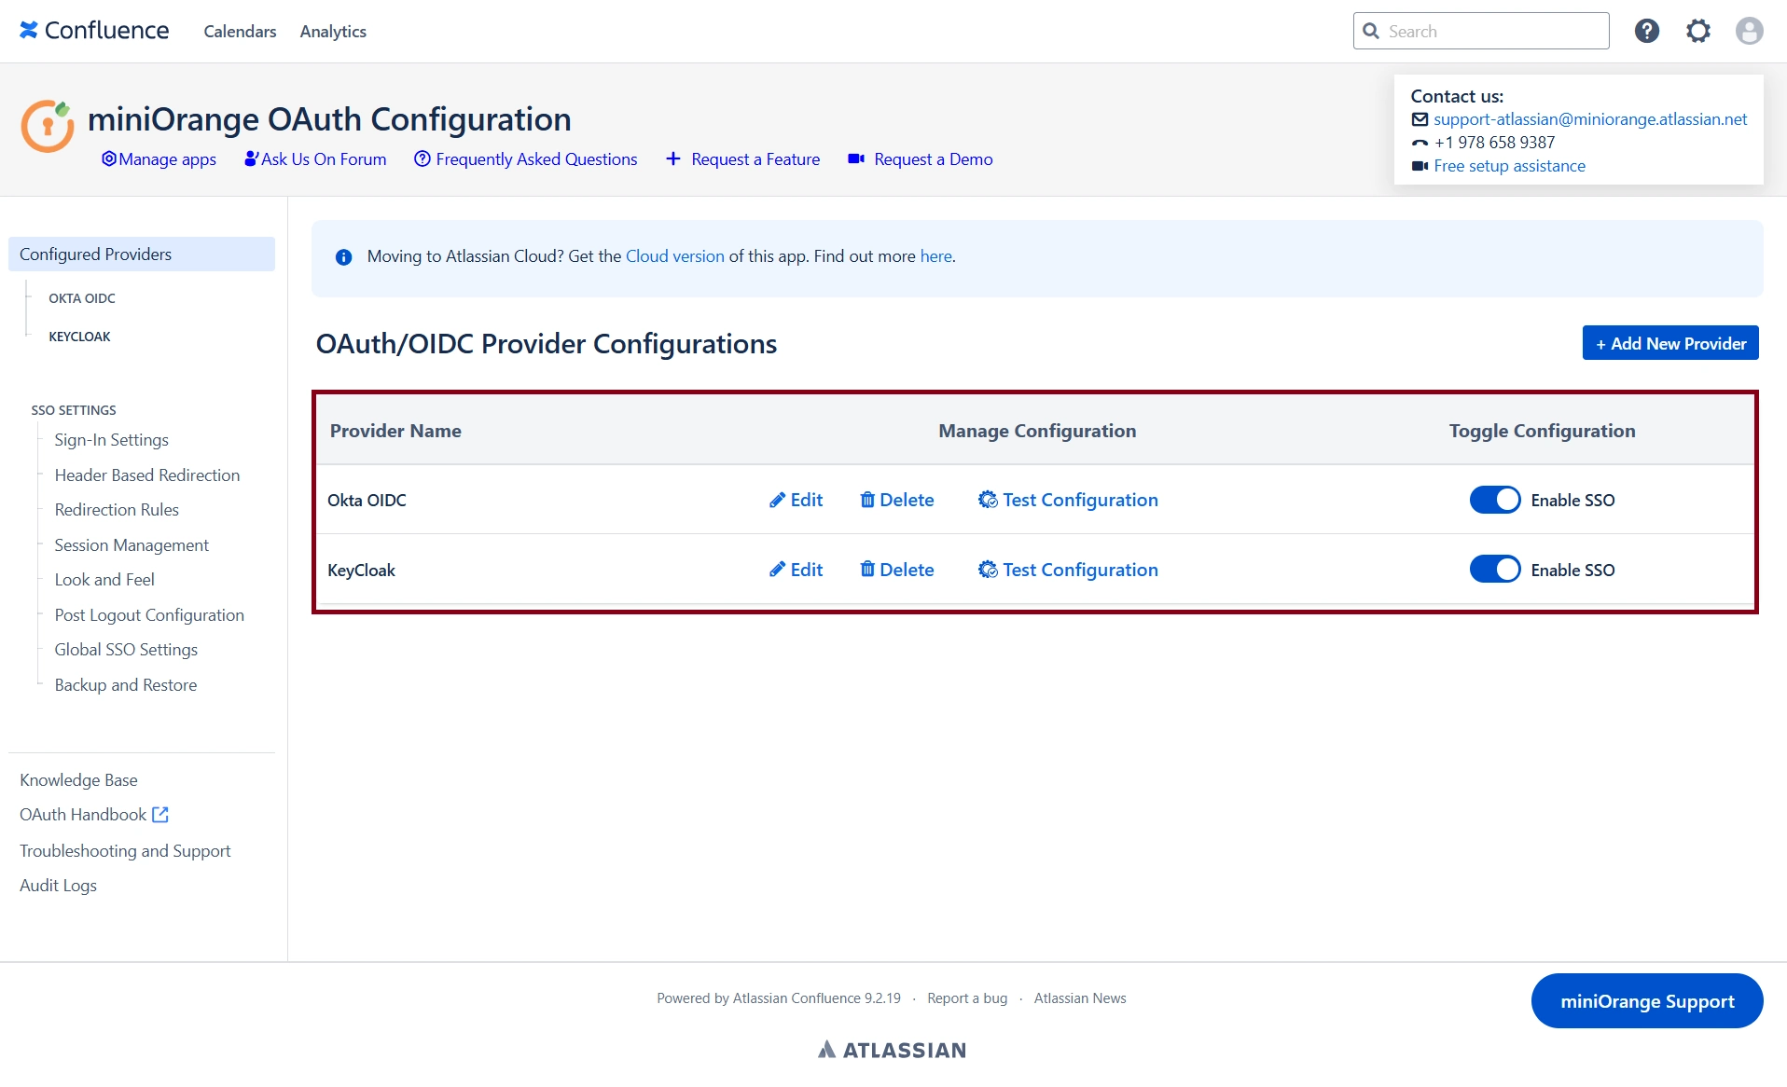Screen dimensions: 1787x1087
Task: Open Audit Logs
Action: click(x=58, y=886)
